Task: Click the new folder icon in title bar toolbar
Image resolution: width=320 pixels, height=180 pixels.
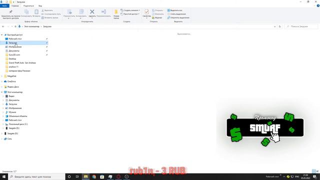Action: pyautogui.click(x=10, y=2)
